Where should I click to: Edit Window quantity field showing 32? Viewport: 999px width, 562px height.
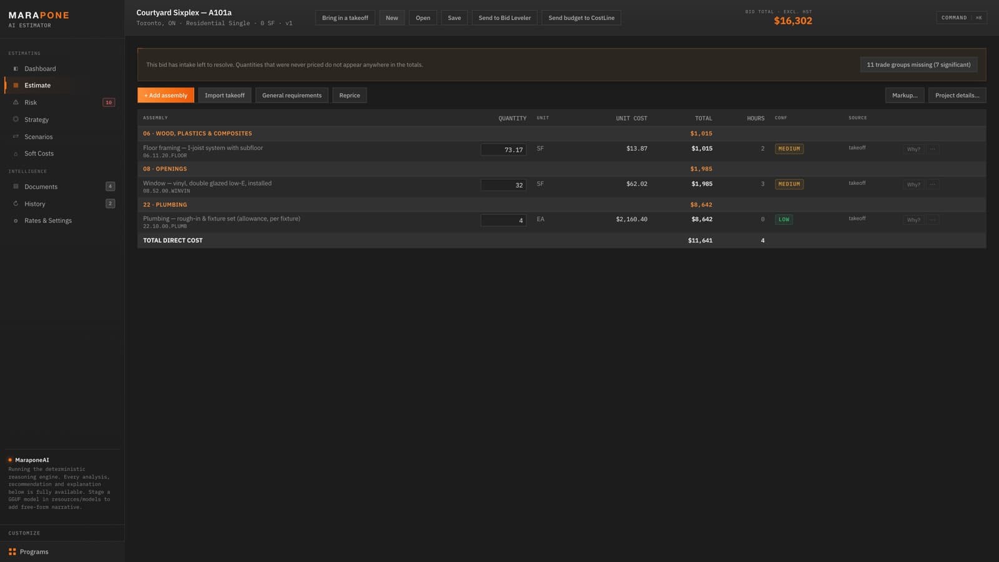pyautogui.click(x=503, y=185)
